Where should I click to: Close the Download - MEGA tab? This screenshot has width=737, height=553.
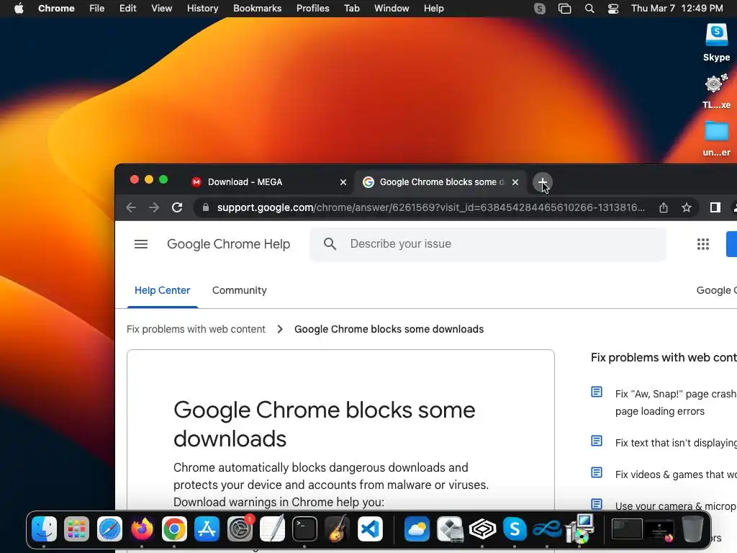(343, 182)
